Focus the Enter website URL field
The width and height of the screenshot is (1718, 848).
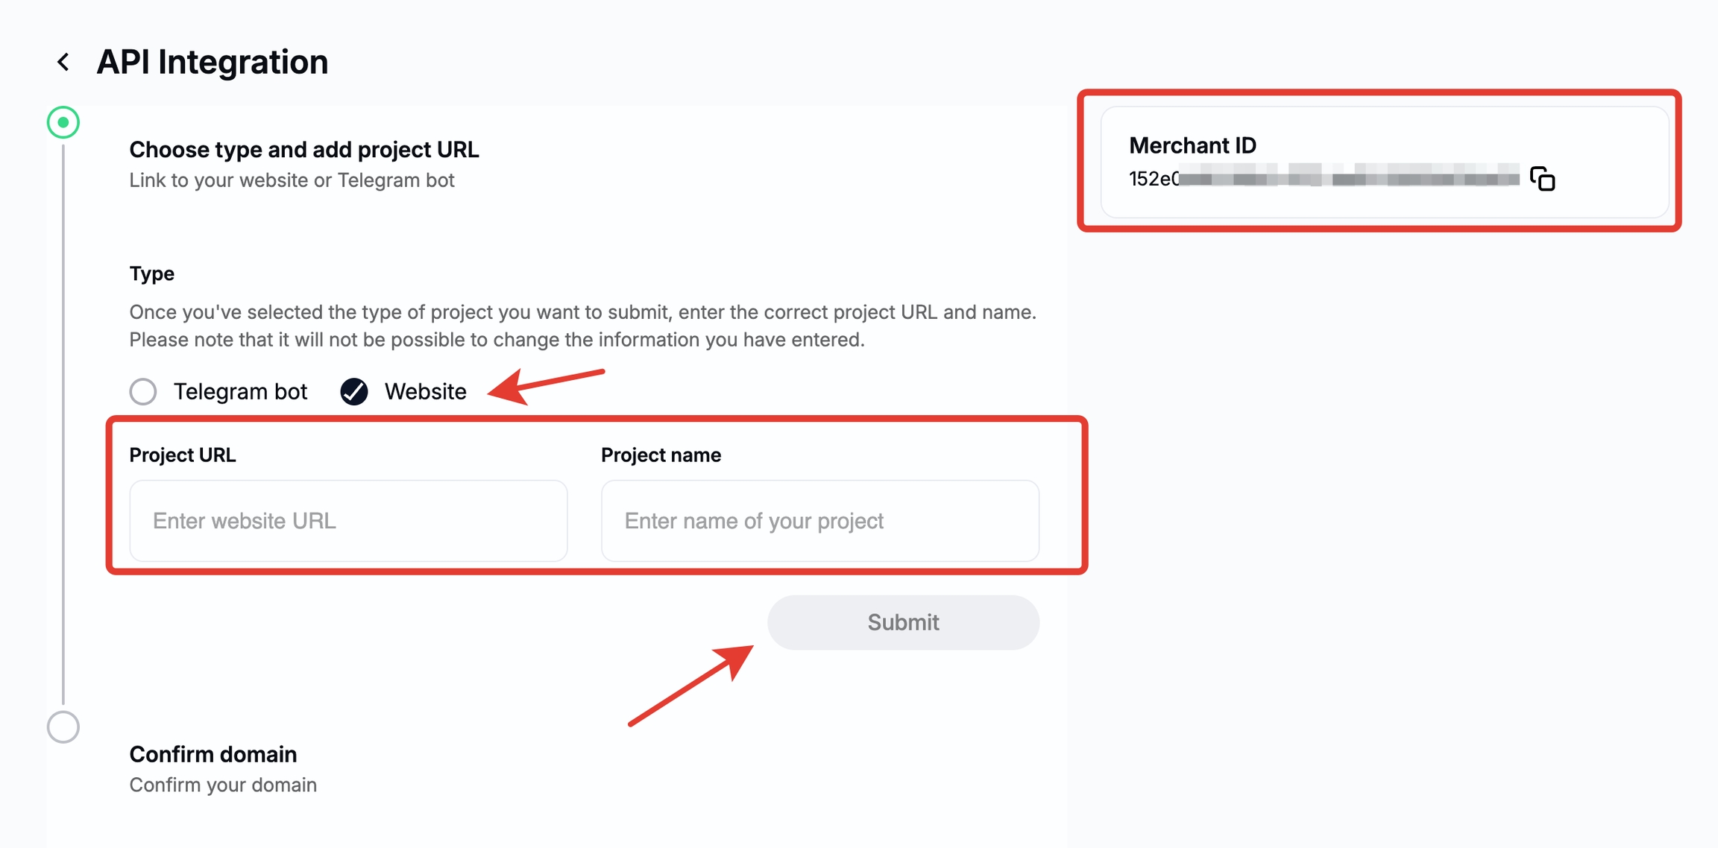click(x=348, y=520)
